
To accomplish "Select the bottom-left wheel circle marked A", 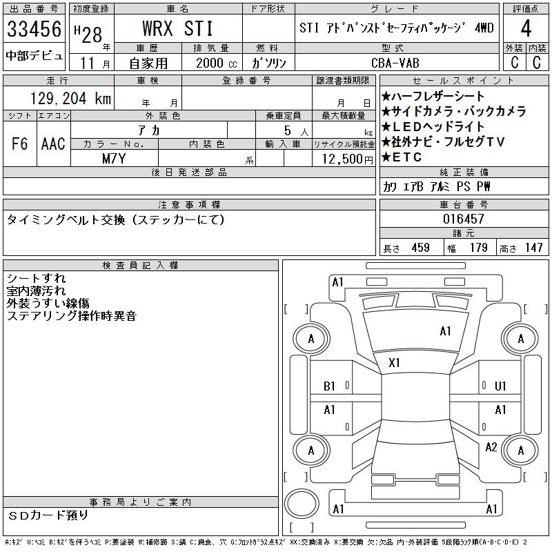I will click(x=310, y=450).
